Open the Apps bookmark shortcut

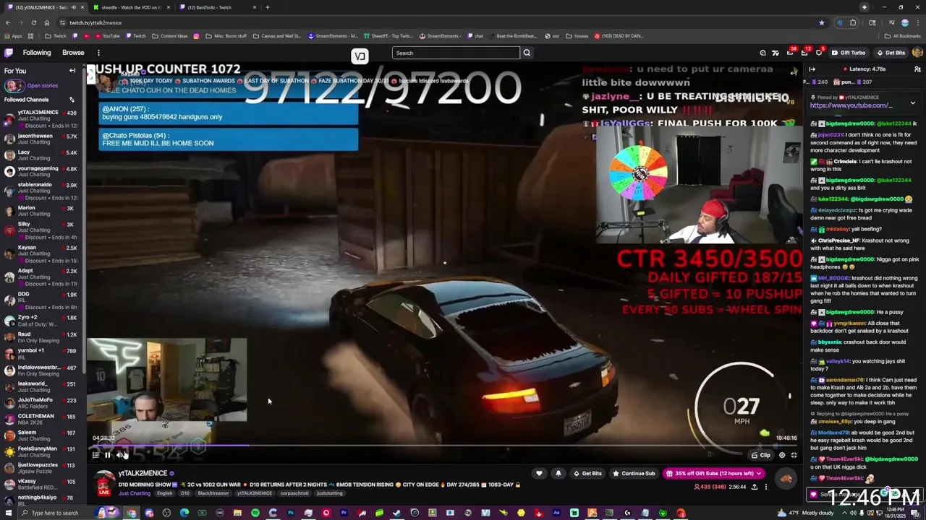(x=12, y=35)
